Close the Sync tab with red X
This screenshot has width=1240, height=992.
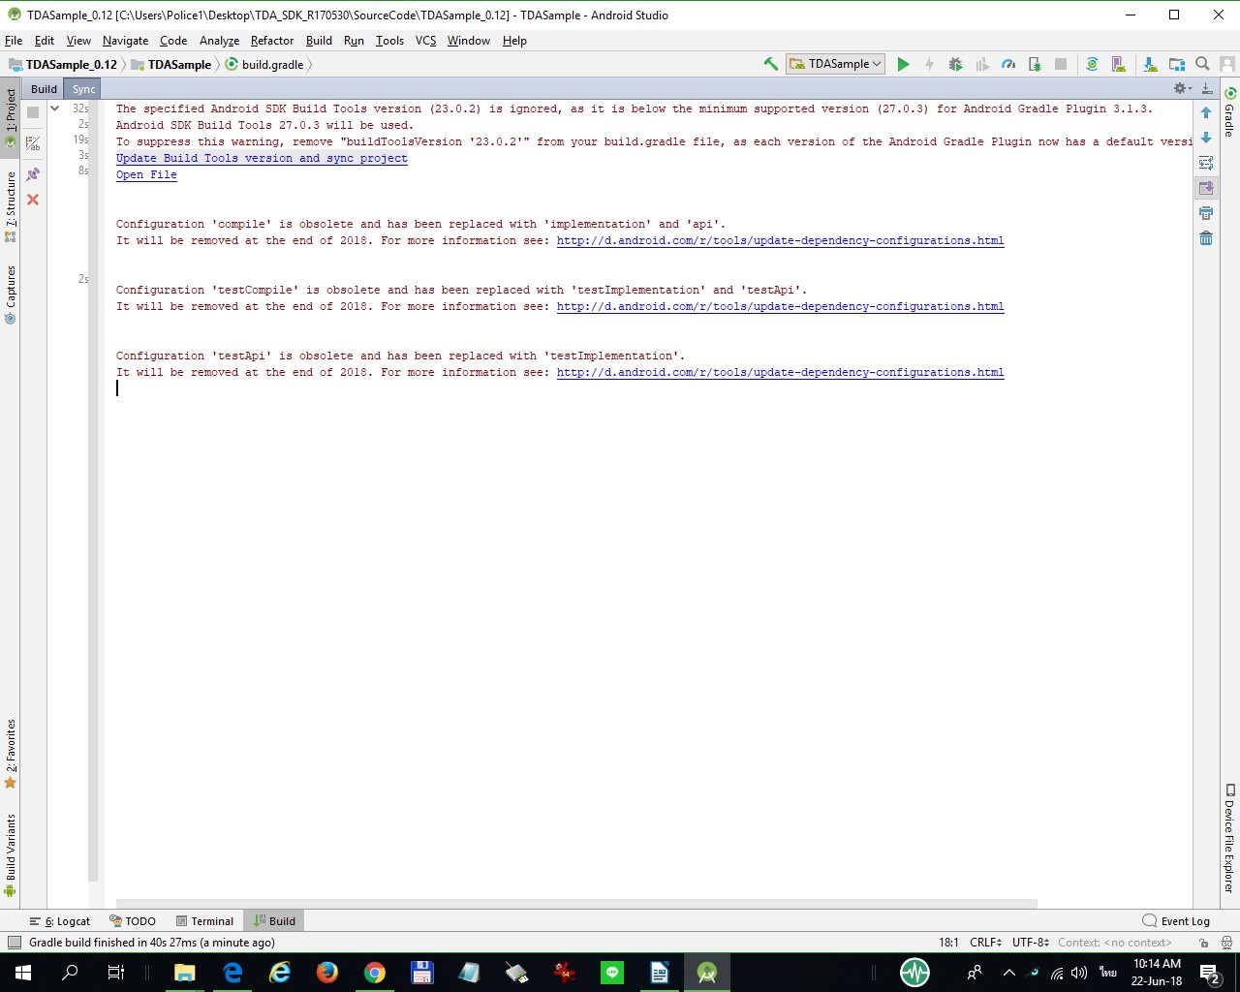pyautogui.click(x=33, y=200)
